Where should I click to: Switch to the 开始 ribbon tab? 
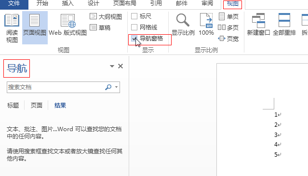click(x=42, y=3)
